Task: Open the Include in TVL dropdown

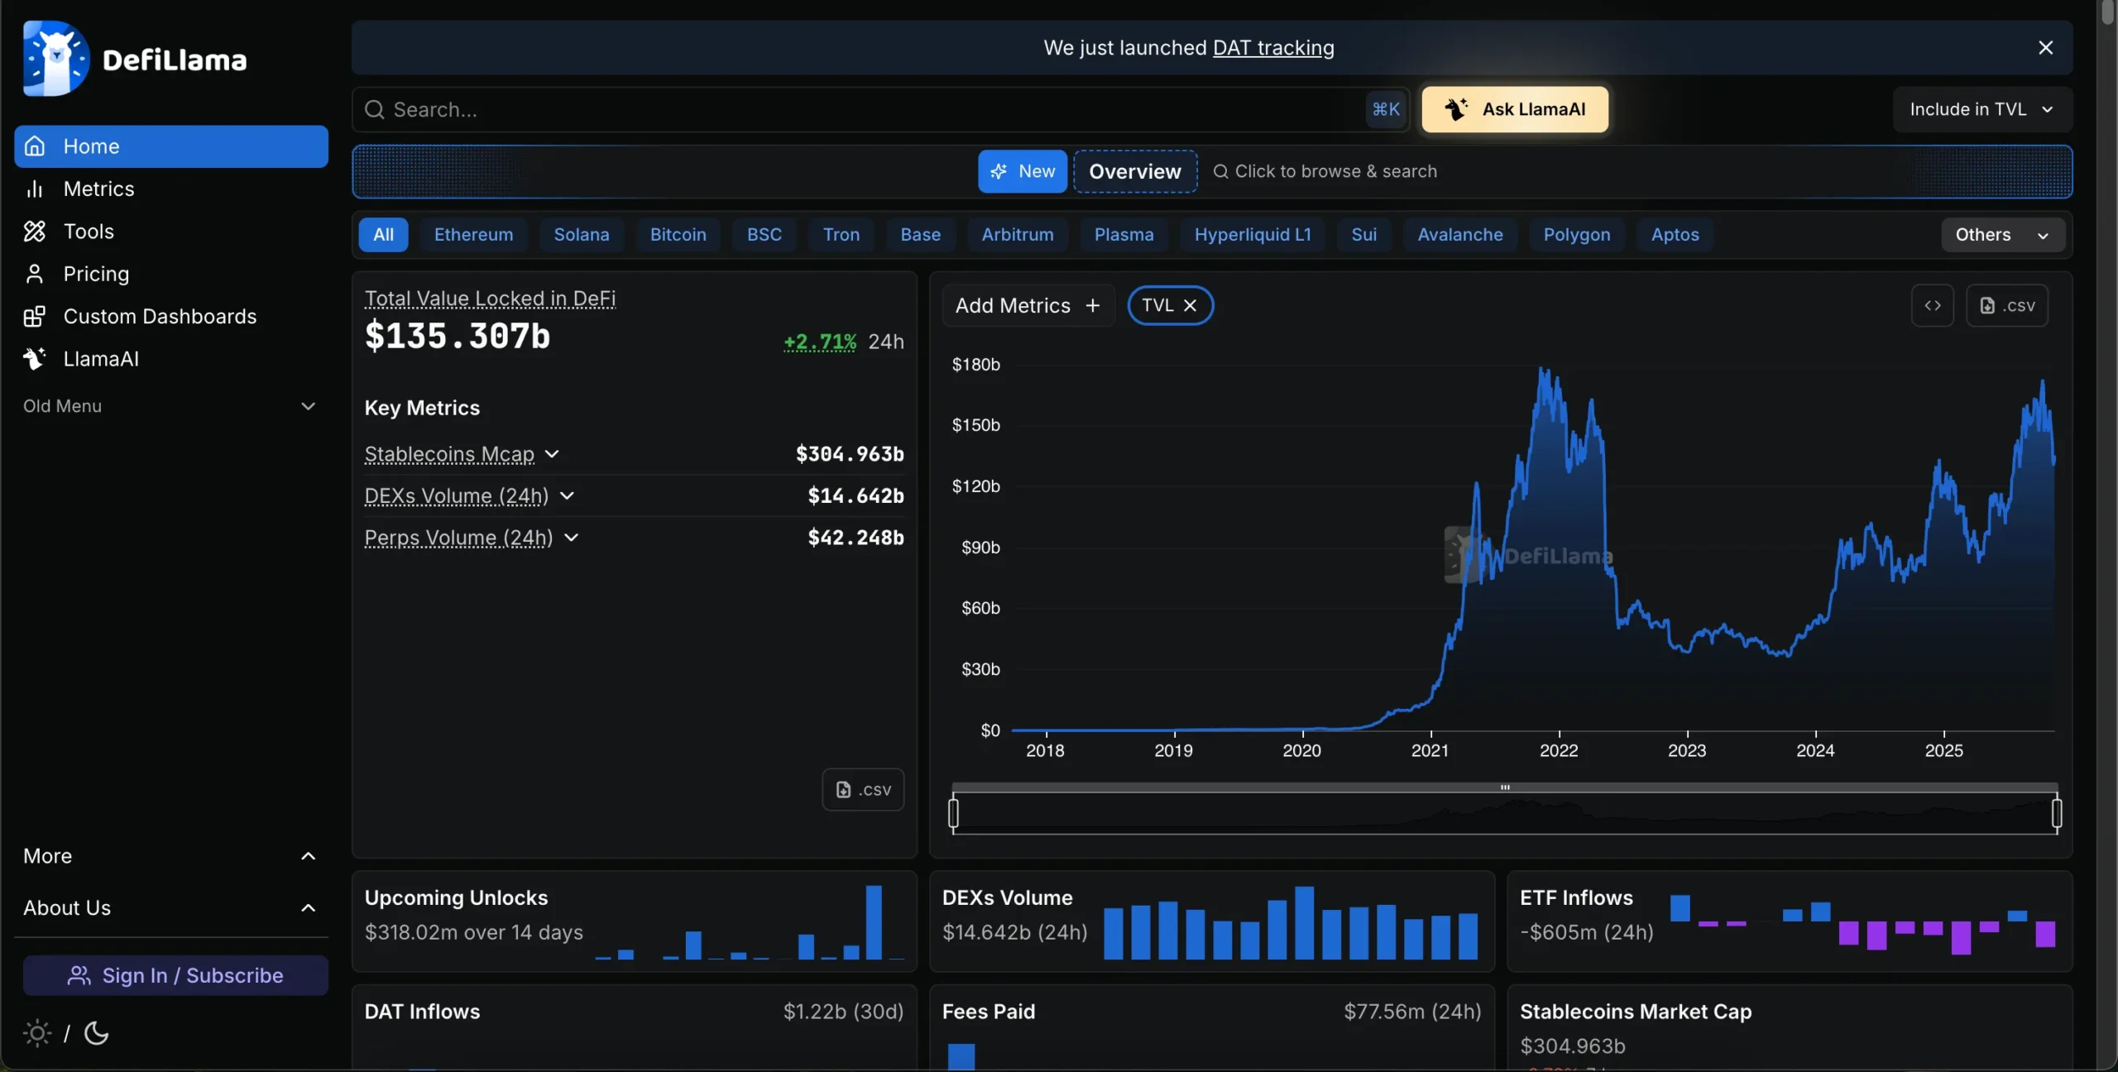Action: [x=1981, y=109]
